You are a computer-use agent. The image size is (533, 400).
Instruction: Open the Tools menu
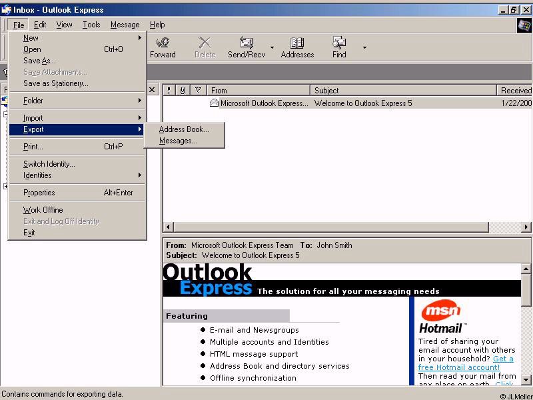tap(91, 25)
